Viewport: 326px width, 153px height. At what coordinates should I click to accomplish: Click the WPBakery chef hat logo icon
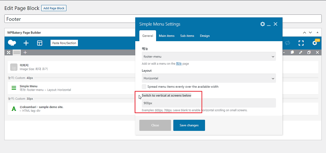point(12,43)
